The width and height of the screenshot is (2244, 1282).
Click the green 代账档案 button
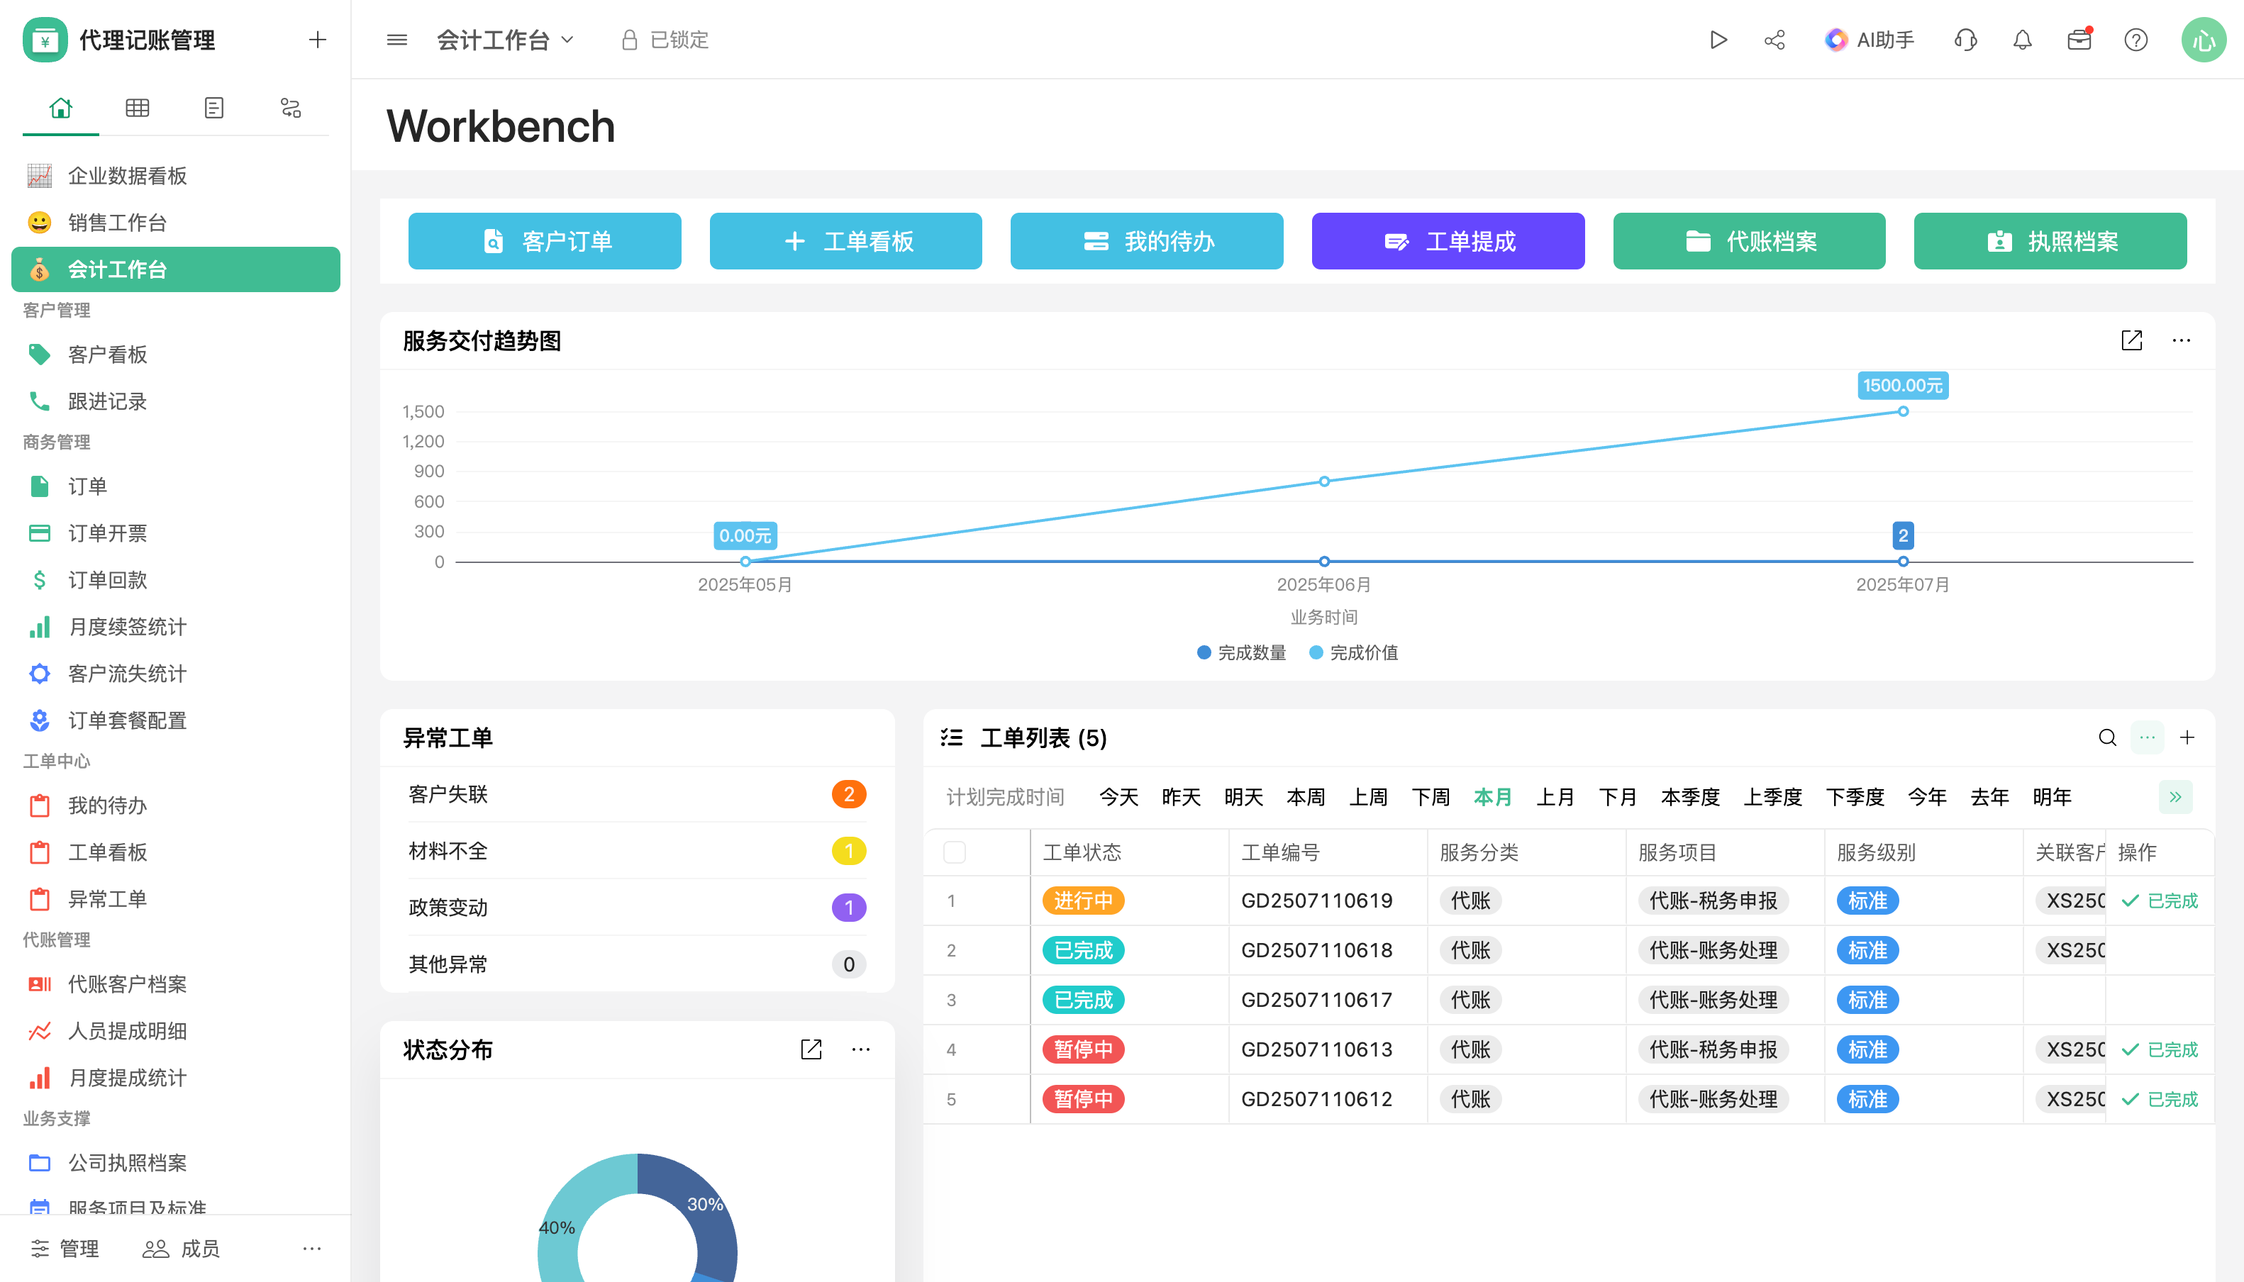click(1749, 240)
